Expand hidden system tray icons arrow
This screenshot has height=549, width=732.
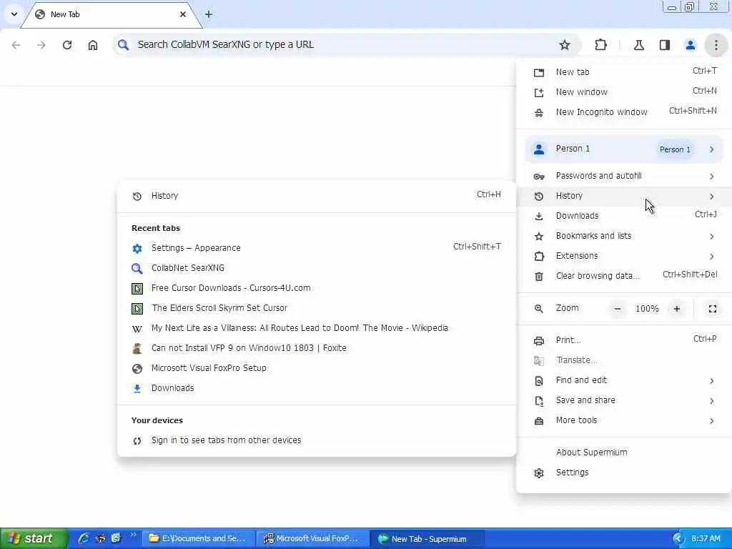tap(678, 539)
